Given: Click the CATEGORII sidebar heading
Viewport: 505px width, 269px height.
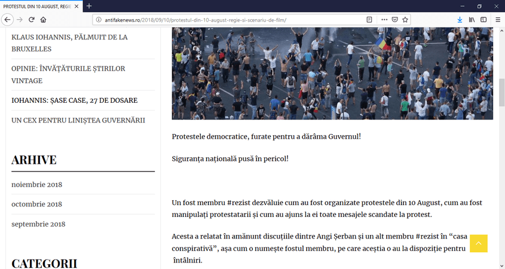Looking at the screenshot, I should coord(44,263).
